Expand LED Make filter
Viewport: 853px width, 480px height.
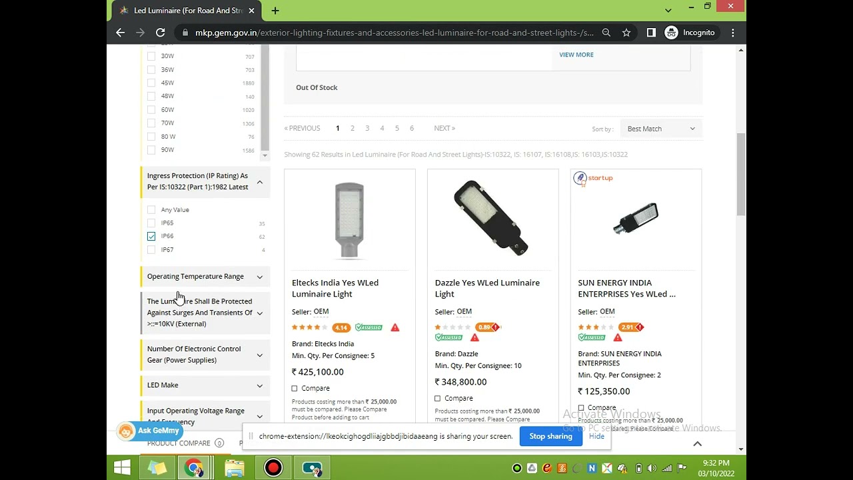coord(205,385)
